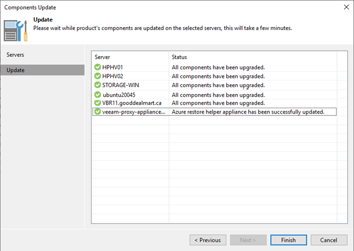Select the Servers step in sidebar

coord(15,55)
